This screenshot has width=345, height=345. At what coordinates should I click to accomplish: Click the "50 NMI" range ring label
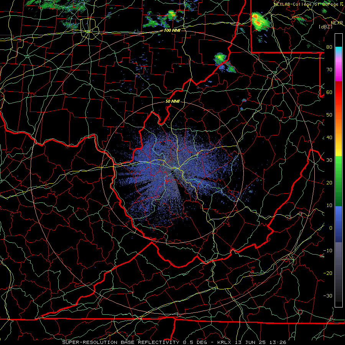[173, 102]
